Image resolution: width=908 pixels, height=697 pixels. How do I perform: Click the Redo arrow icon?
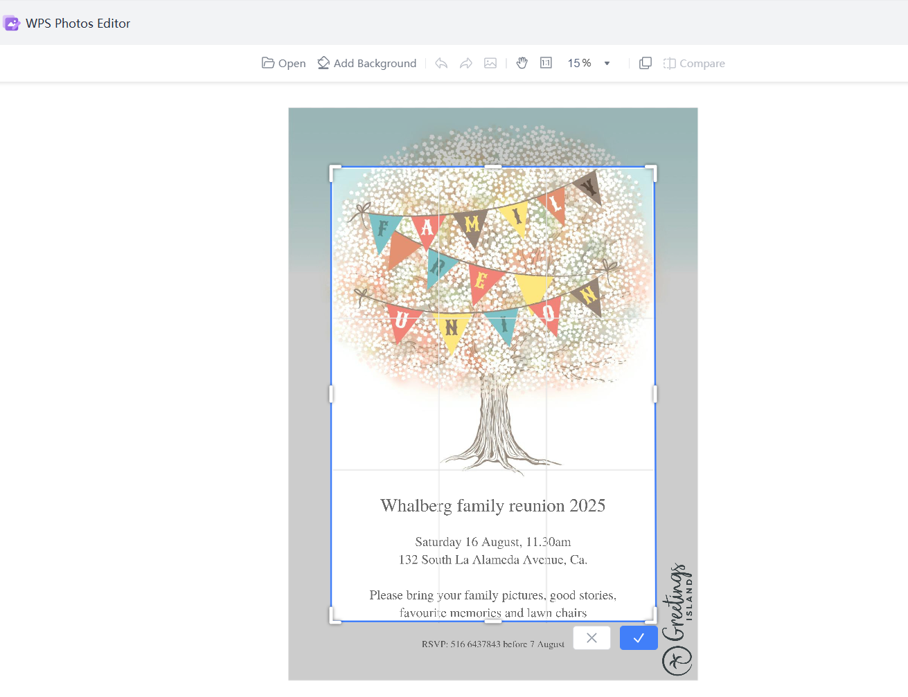click(x=466, y=62)
